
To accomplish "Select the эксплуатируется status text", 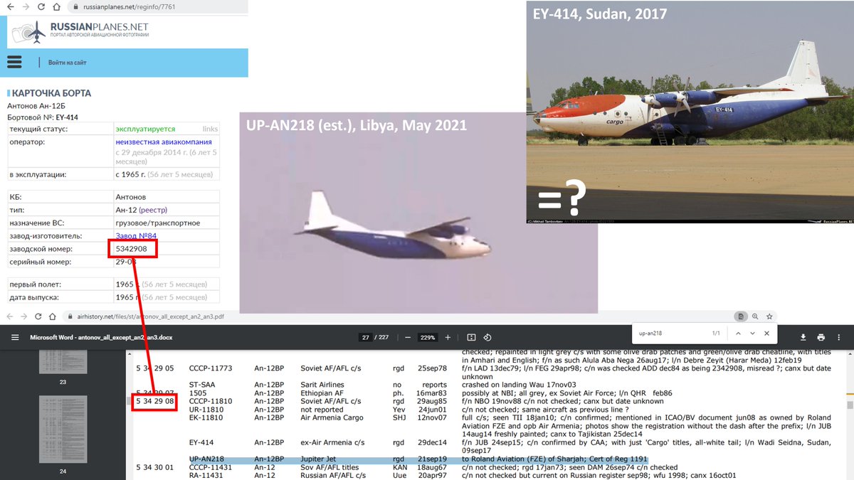I will pos(145,129).
